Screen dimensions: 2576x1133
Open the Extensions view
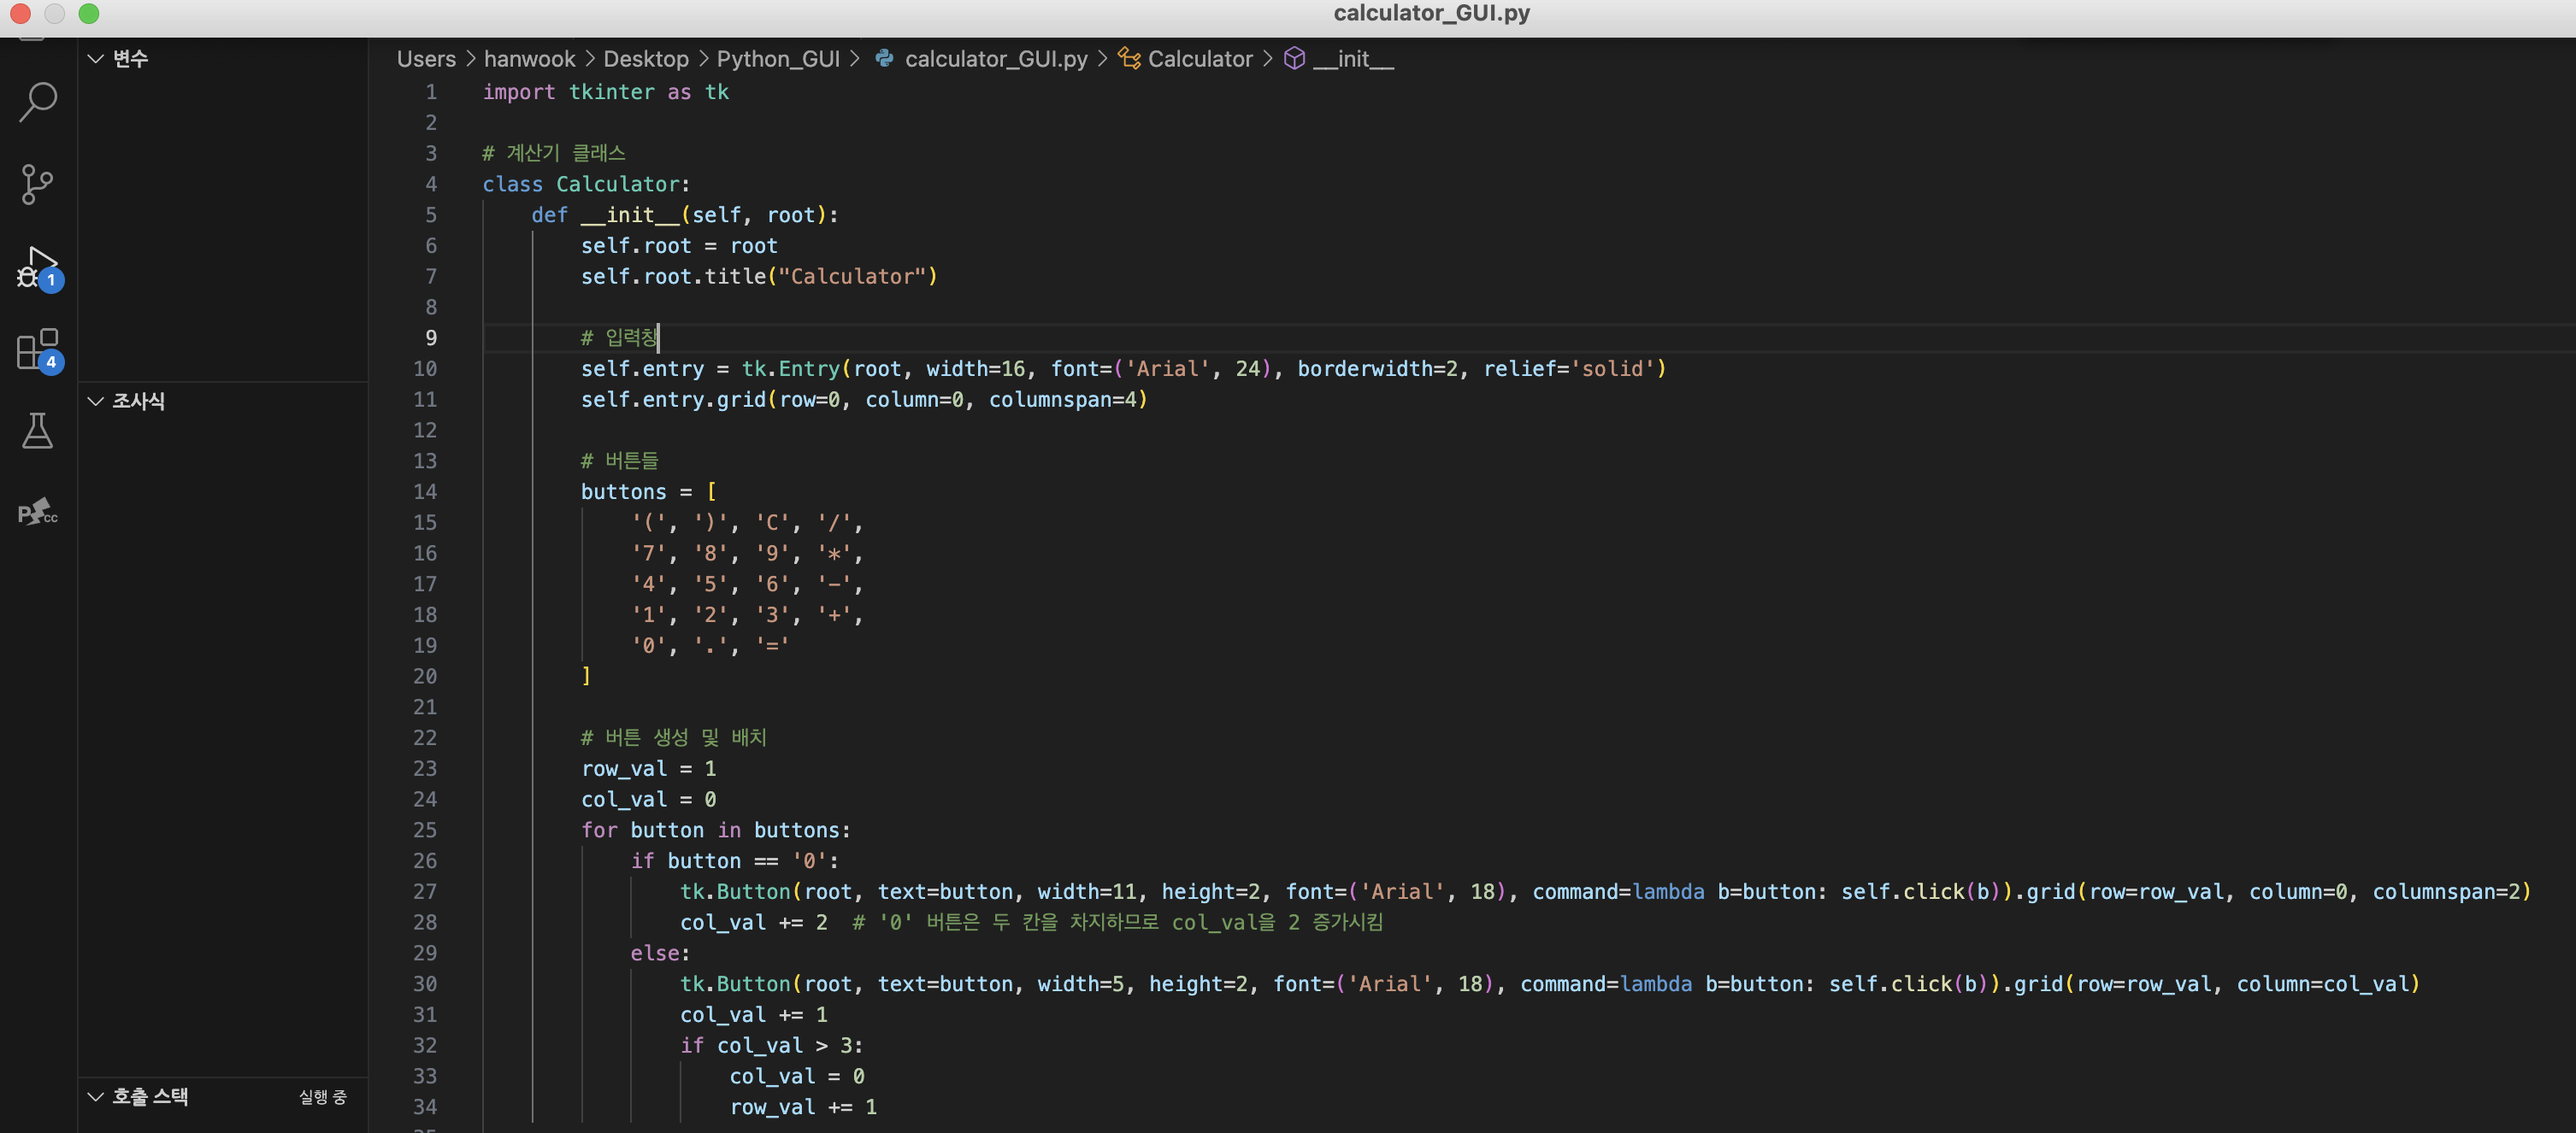[x=38, y=349]
